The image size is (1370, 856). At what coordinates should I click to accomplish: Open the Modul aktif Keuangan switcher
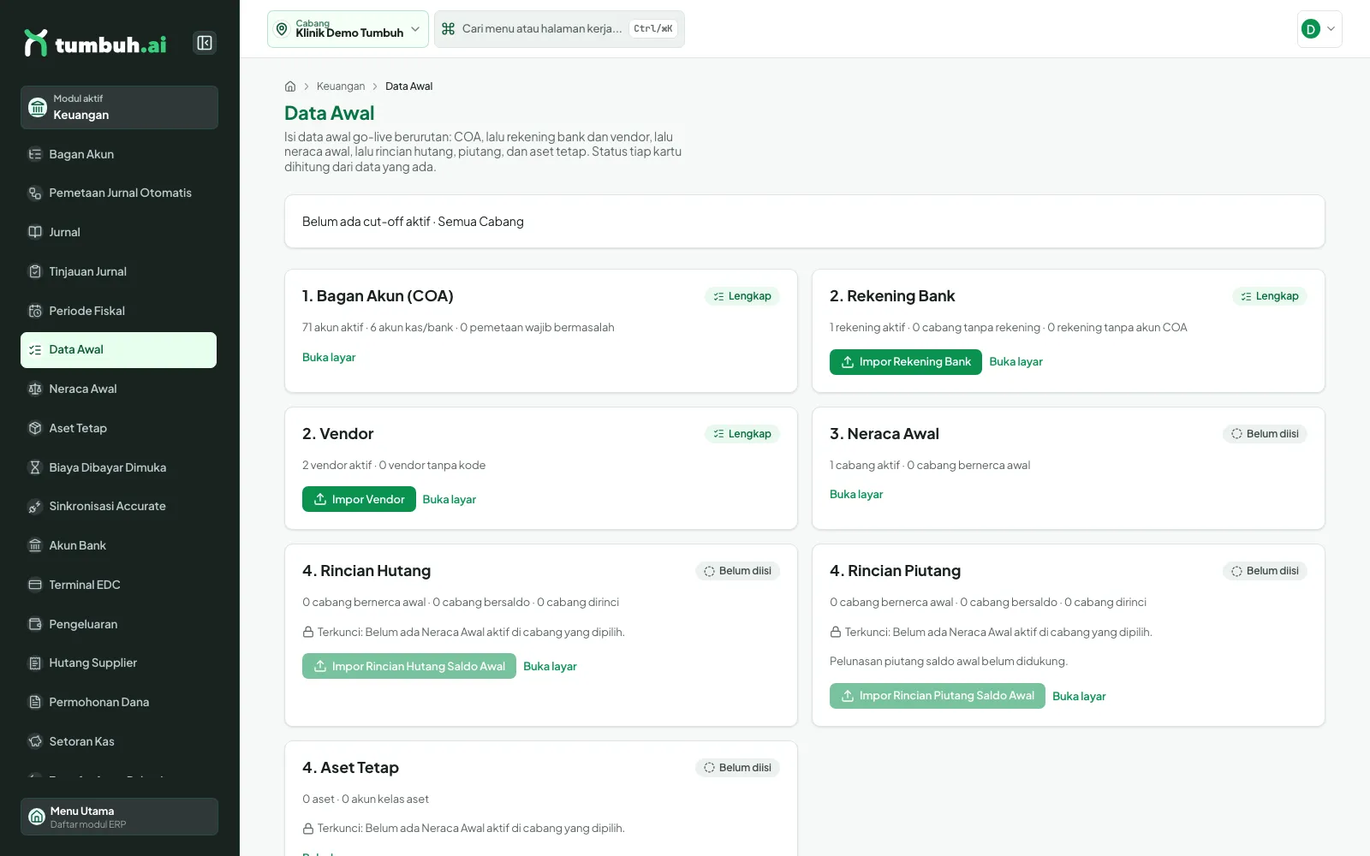pyautogui.click(x=119, y=107)
